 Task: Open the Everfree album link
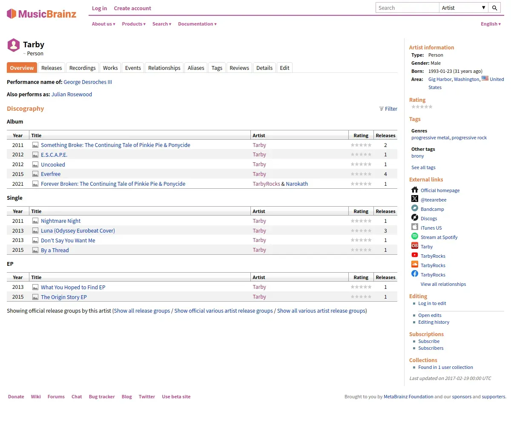(x=51, y=174)
